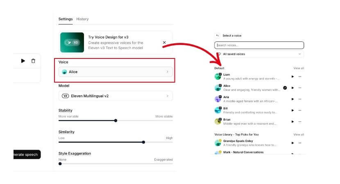Click Brian's yellow avatar icon
340x184 pixels.
pyautogui.click(x=218, y=121)
